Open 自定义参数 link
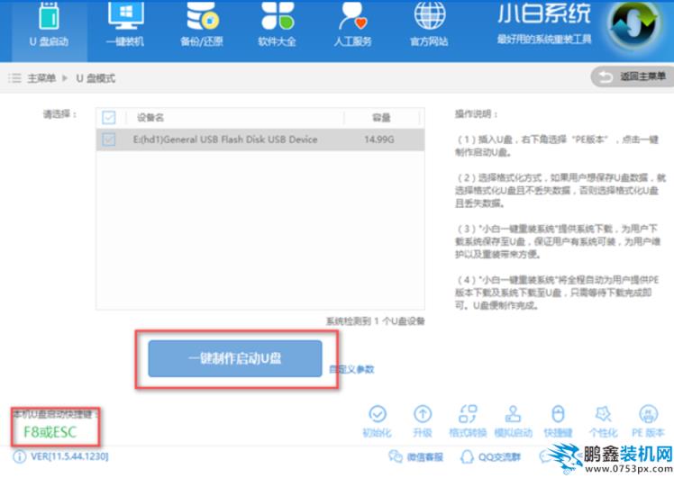The height and width of the screenshot is (478, 674). 351,369
